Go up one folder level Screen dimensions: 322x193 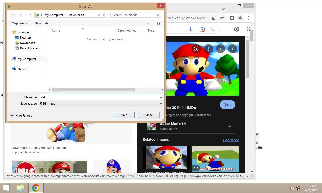pyautogui.click(x=31, y=15)
